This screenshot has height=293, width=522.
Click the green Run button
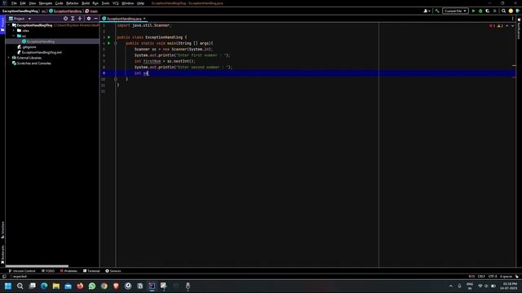pyautogui.click(x=473, y=11)
